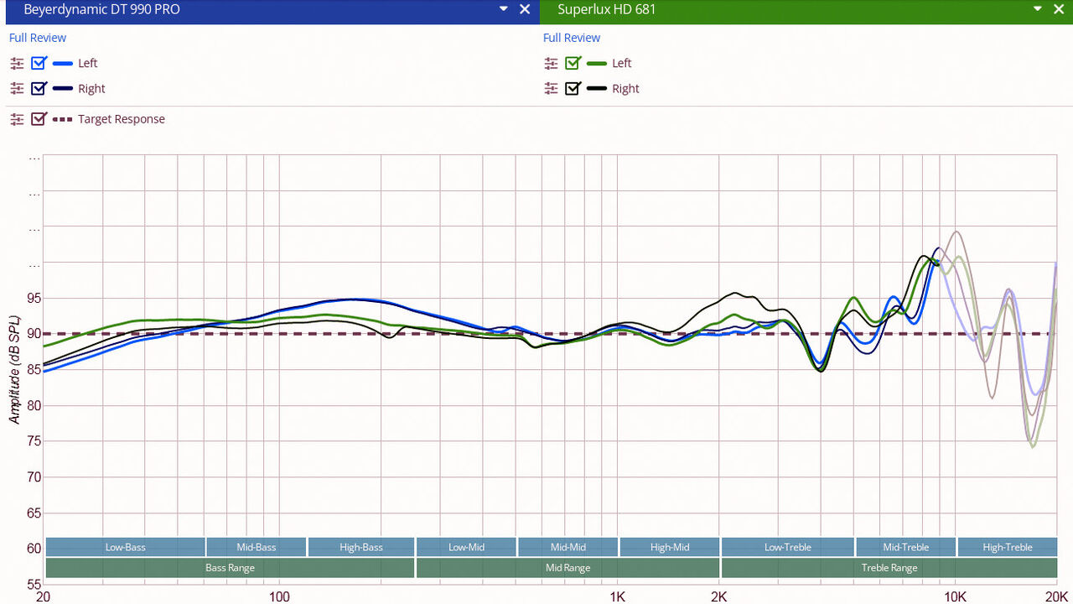
Task: Select the Mid-Mid frequency band
Action: pyautogui.click(x=568, y=547)
